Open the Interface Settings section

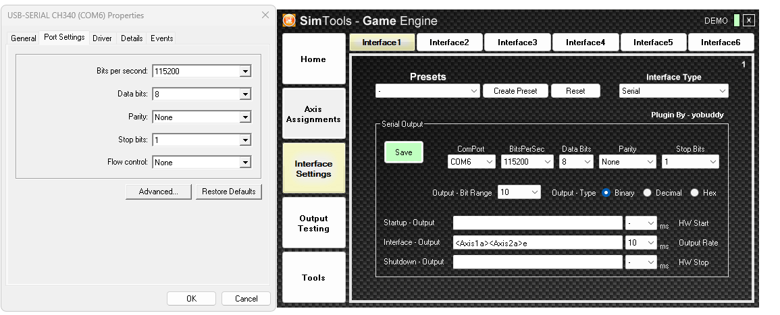(x=313, y=169)
